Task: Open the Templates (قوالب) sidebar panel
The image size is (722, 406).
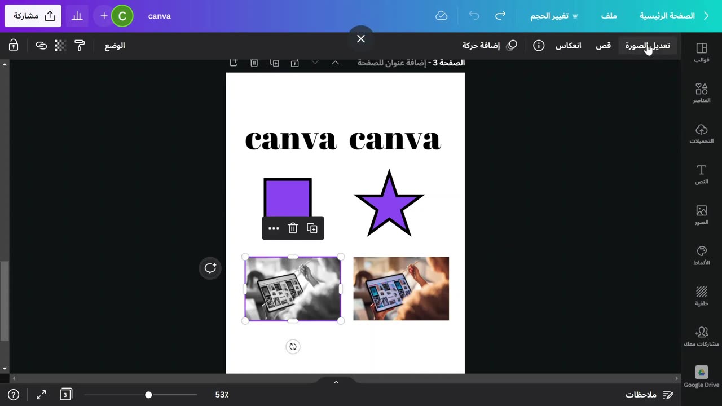Action: tap(701, 52)
